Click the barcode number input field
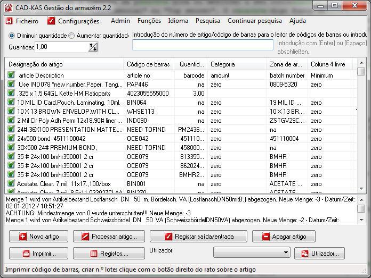 click(x=202, y=45)
